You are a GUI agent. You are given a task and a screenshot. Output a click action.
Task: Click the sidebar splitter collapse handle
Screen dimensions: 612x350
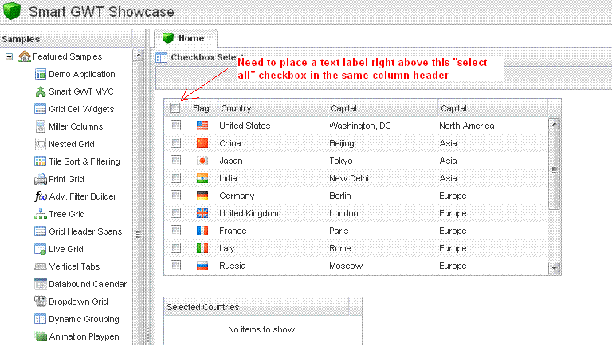138,234
